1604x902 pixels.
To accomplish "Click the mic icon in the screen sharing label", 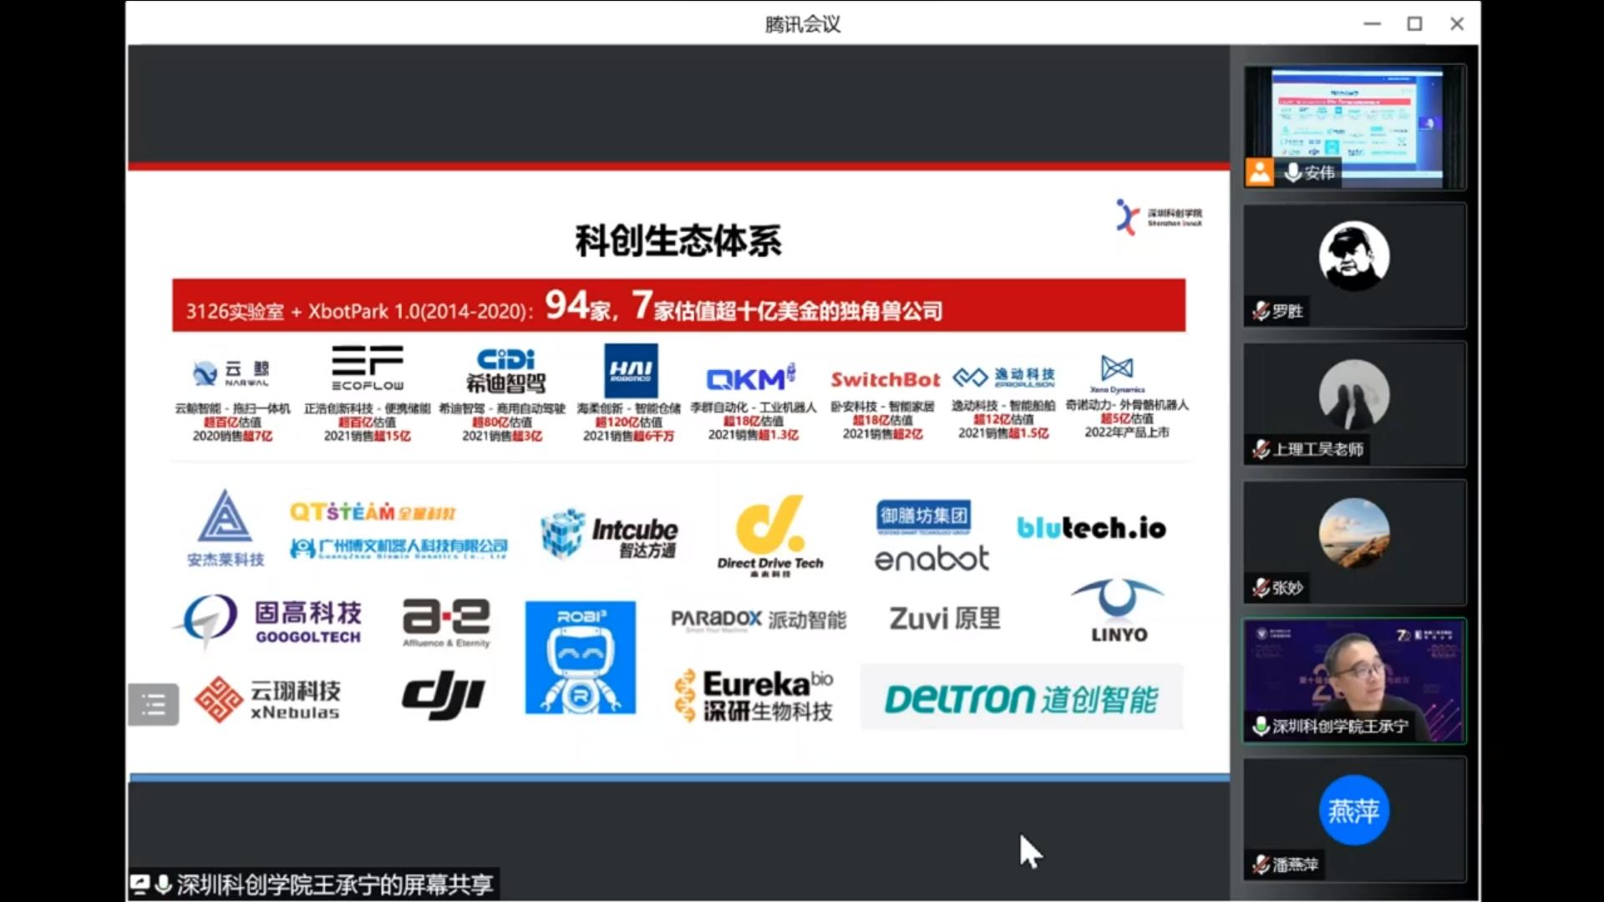I will point(164,884).
